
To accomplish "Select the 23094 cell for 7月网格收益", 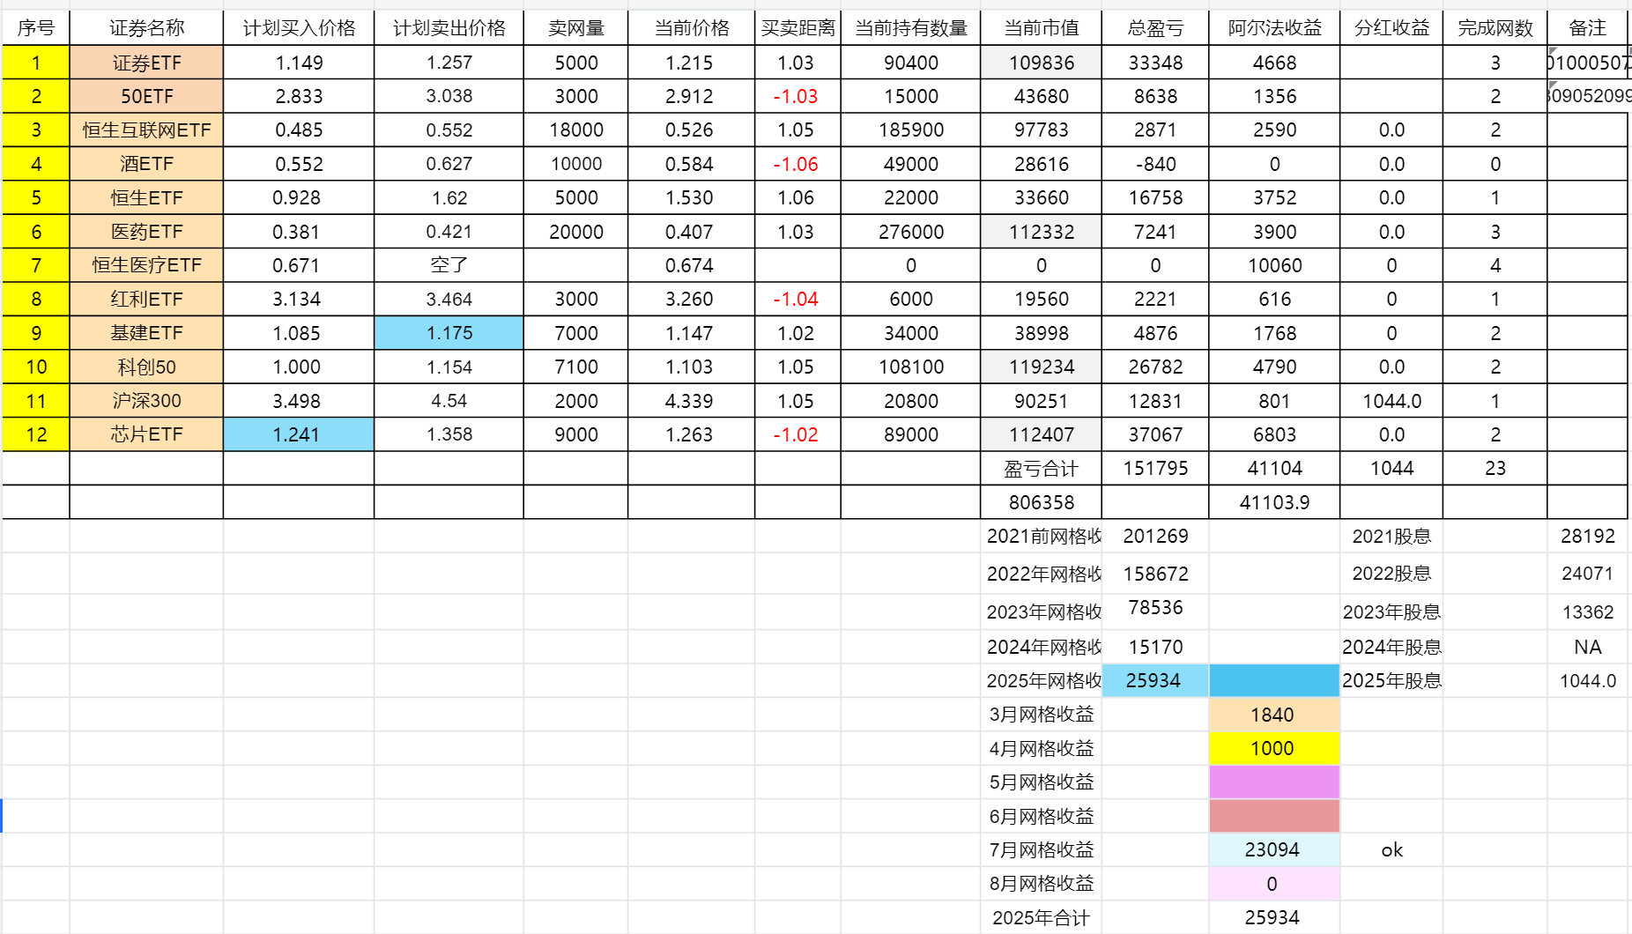I will [x=1274, y=849].
